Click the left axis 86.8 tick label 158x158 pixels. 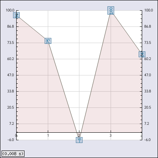(11, 26)
